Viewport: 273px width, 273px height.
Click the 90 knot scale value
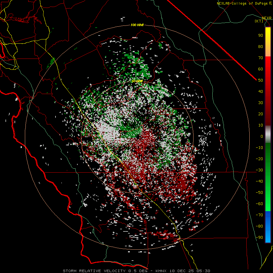pos(261,35)
